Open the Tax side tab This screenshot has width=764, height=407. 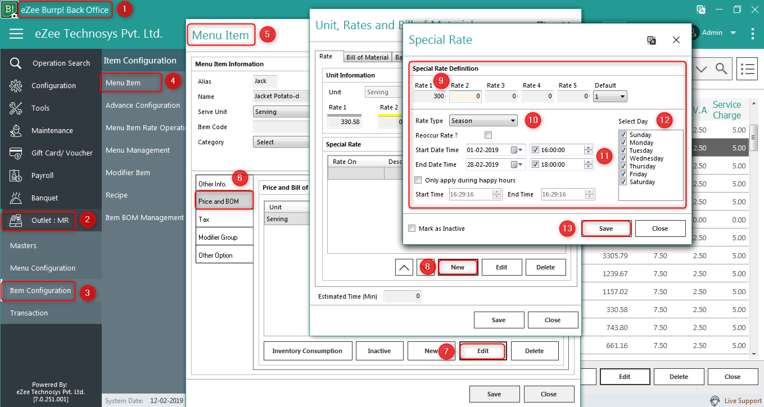coord(224,219)
